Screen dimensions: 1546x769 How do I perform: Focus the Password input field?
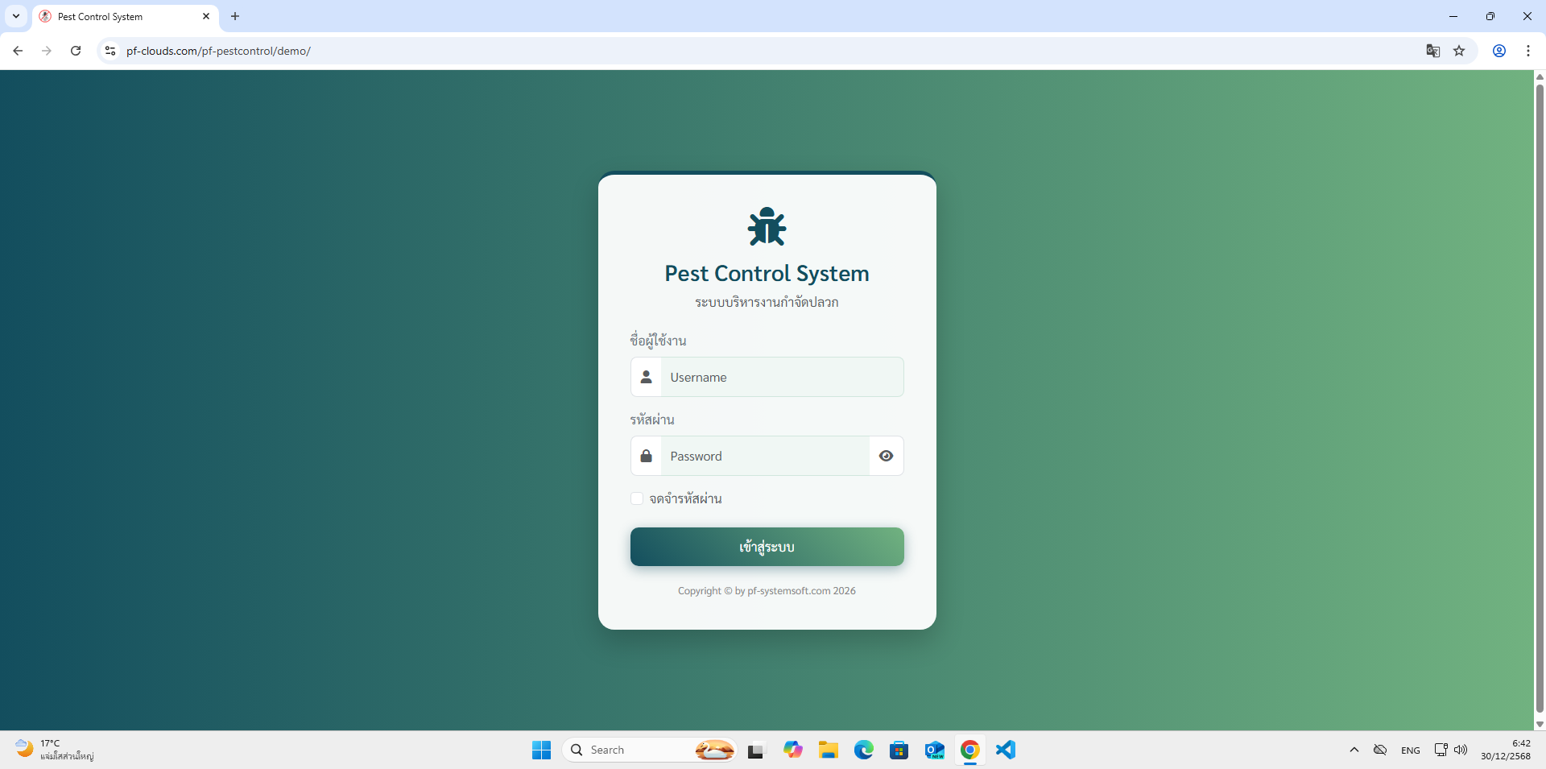click(765, 456)
